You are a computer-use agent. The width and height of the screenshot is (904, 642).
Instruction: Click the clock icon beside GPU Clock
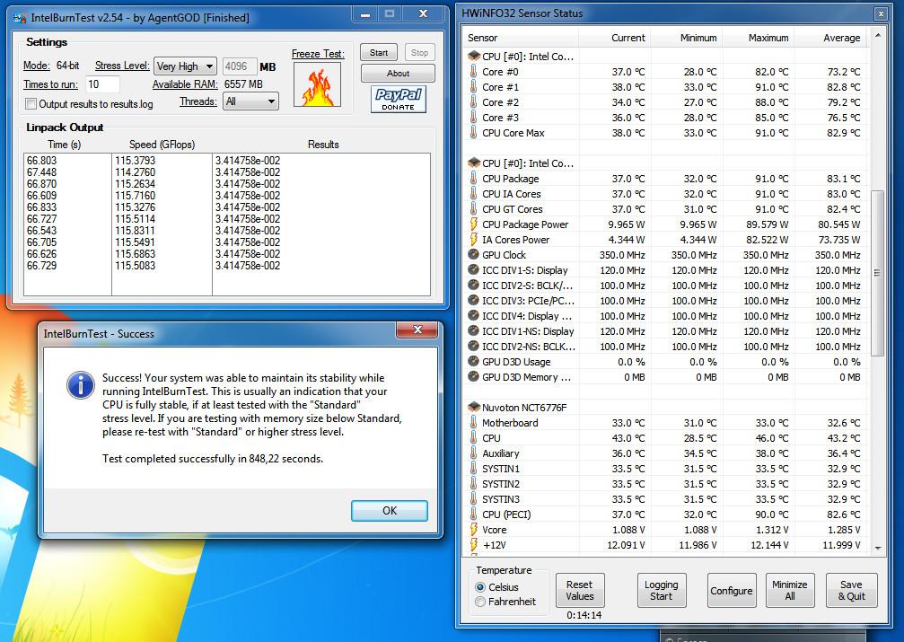click(473, 255)
